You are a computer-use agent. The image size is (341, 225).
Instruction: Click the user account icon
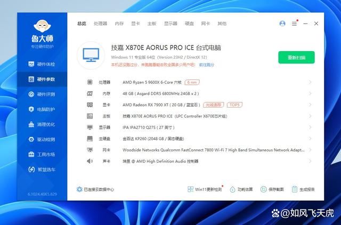pos(282,23)
